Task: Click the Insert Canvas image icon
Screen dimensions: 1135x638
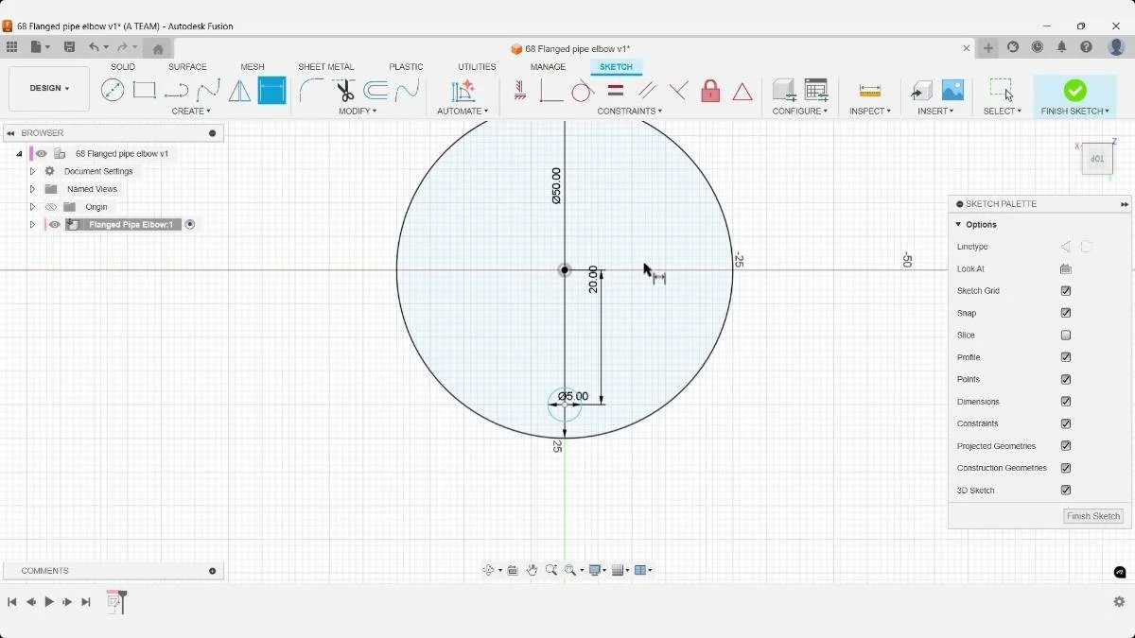Action: (x=952, y=91)
